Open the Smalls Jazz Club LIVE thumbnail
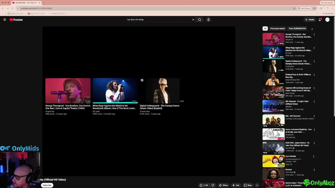The image size is (335, 188). [x=273, y=134]
